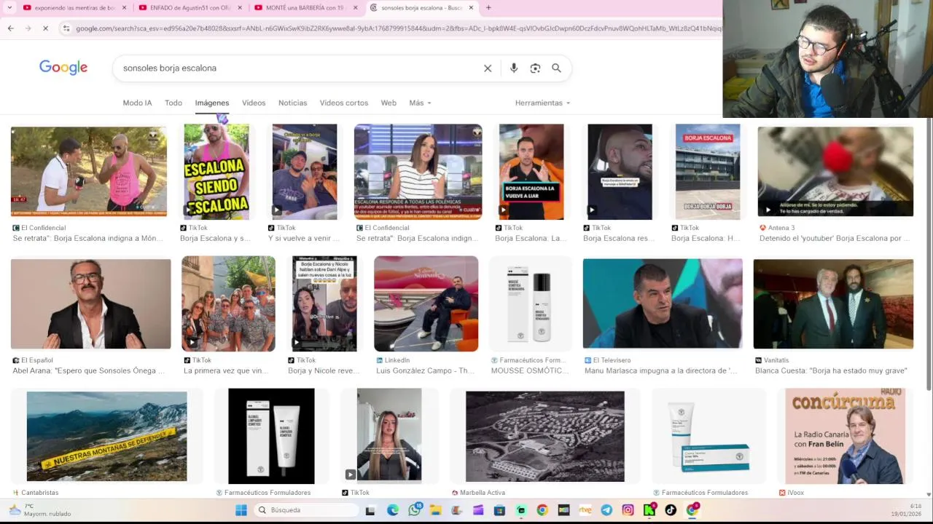
Task: Open Concúrcuma Radio Canaria thumbnail
Action: [845, 436]
